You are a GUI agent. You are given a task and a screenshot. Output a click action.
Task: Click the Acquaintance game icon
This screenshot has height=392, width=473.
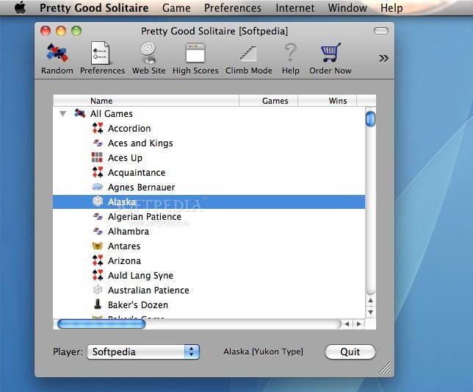point(98,172)
